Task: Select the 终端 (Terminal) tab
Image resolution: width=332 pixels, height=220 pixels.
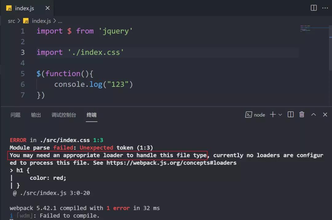Action: [92, 115]
